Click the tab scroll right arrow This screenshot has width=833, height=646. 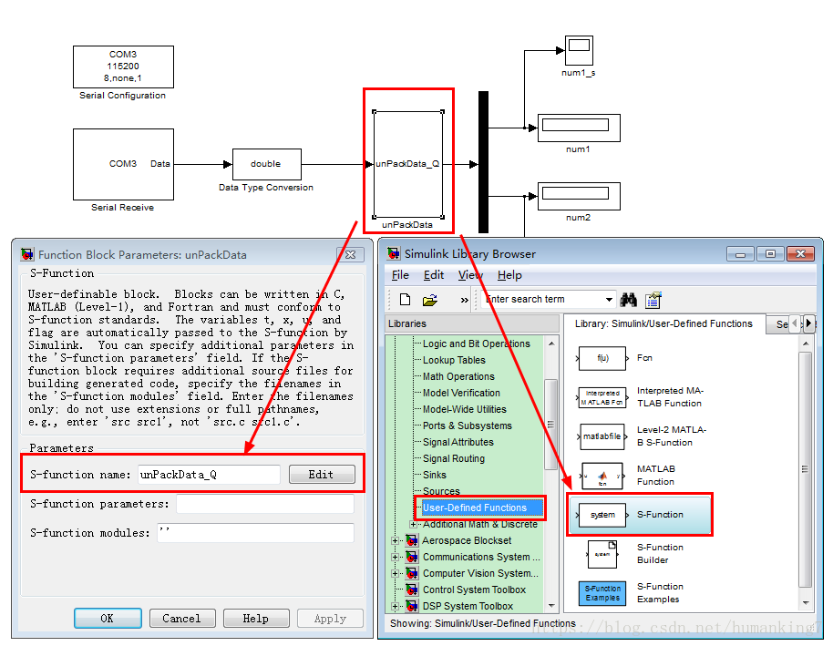[x=808, y=323]
